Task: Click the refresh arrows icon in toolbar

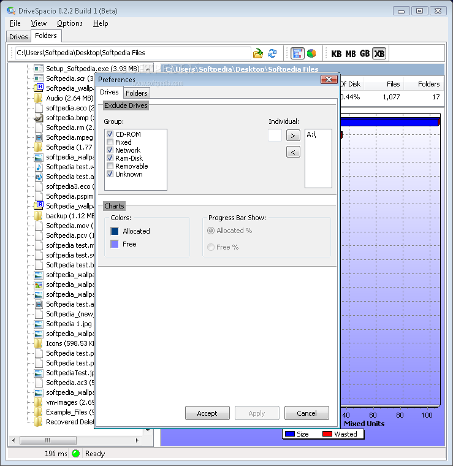Action: tap(272, 53)
